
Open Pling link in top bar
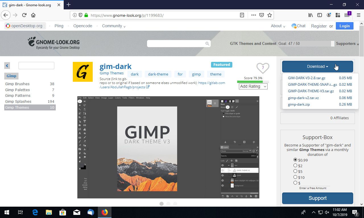point(59,26)
